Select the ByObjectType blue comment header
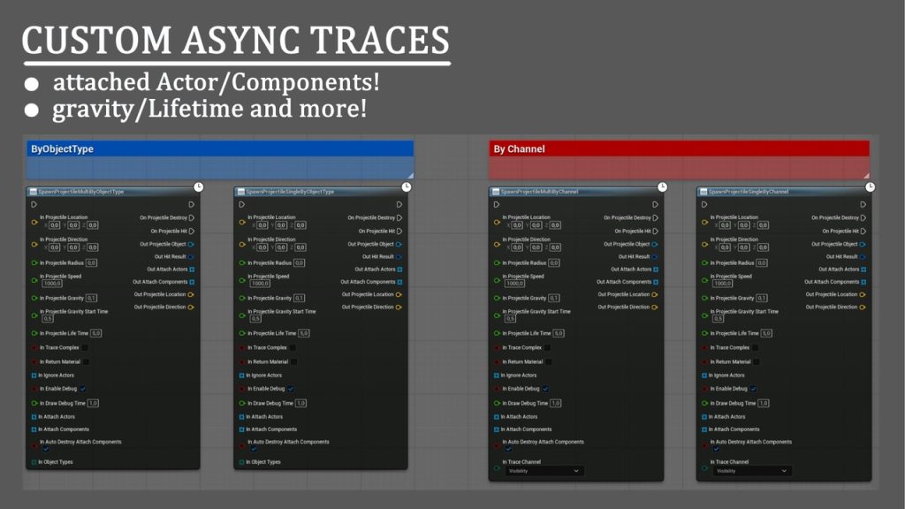 click(x=219, y=149)
